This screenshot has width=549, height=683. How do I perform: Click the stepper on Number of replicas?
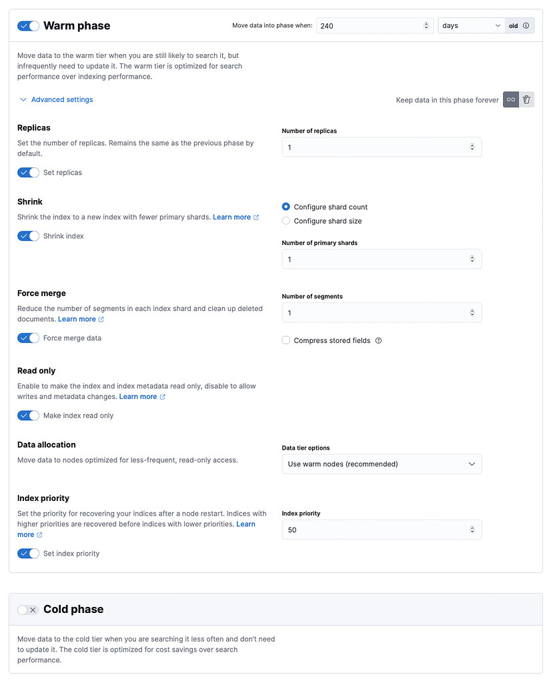click(x=472, y=147)
